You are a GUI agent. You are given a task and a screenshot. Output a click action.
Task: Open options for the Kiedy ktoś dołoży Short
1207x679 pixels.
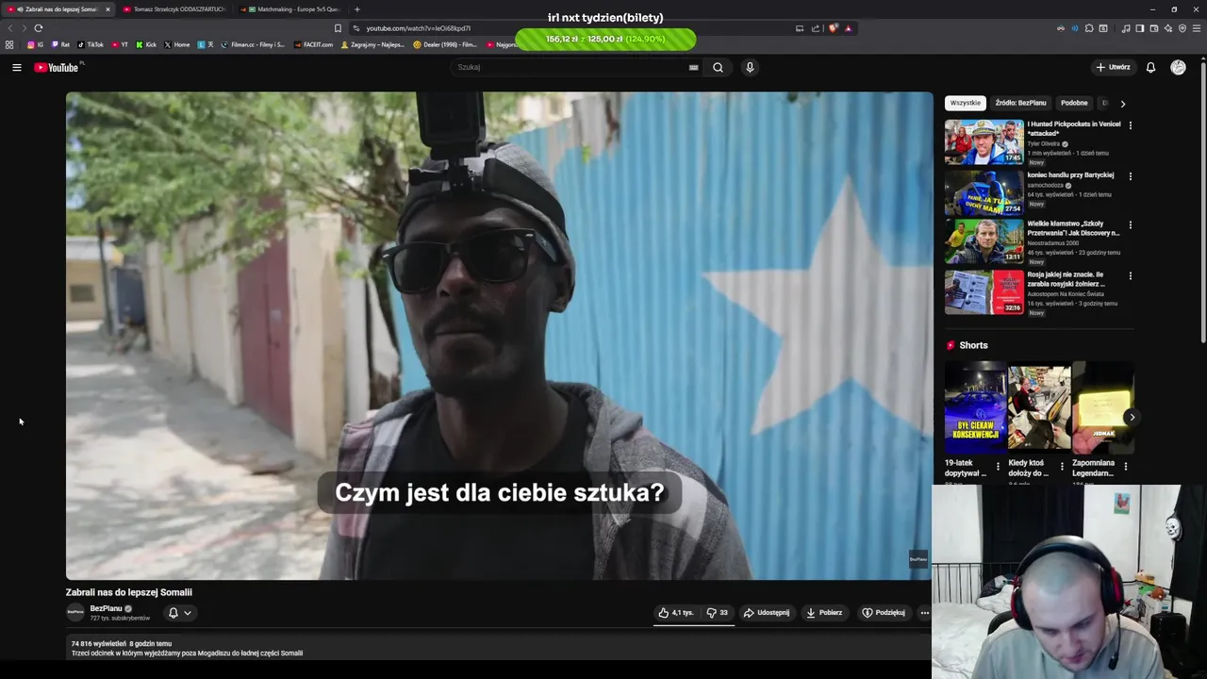click(x=1062, y=466)
